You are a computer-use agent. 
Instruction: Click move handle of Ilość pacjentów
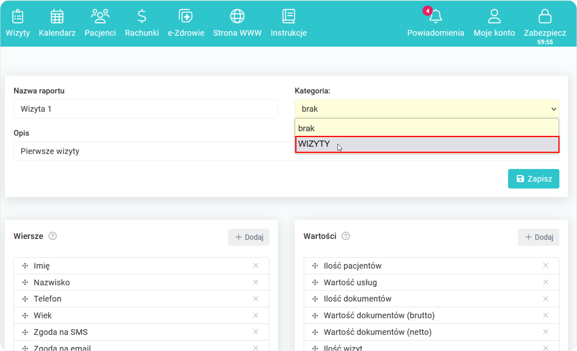pyautogui.click(x=315, y=266)
